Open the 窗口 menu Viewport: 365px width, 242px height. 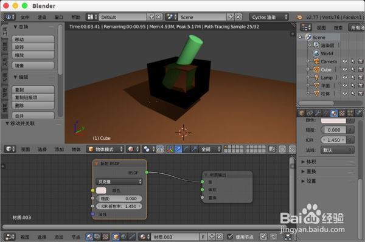click(x=58, y=17)
